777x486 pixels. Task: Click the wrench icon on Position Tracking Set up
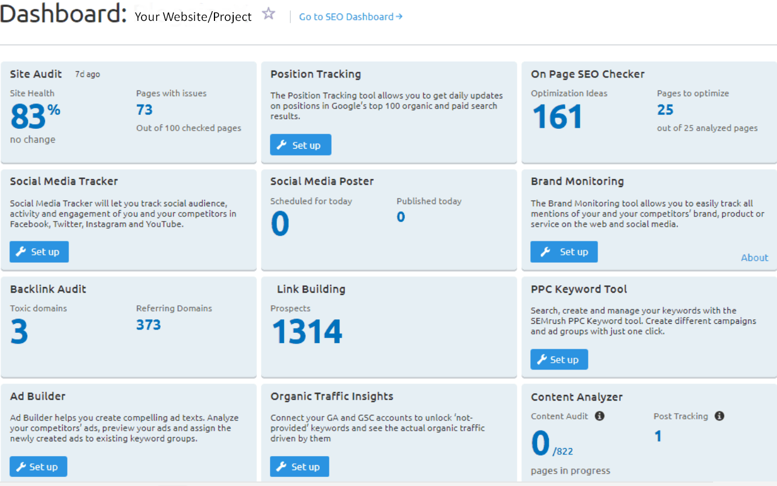(282, 145)
